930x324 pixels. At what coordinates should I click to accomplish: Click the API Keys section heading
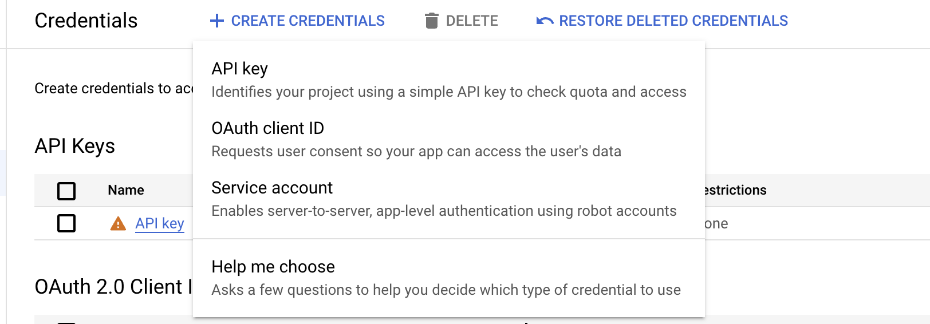coord(75,146)
